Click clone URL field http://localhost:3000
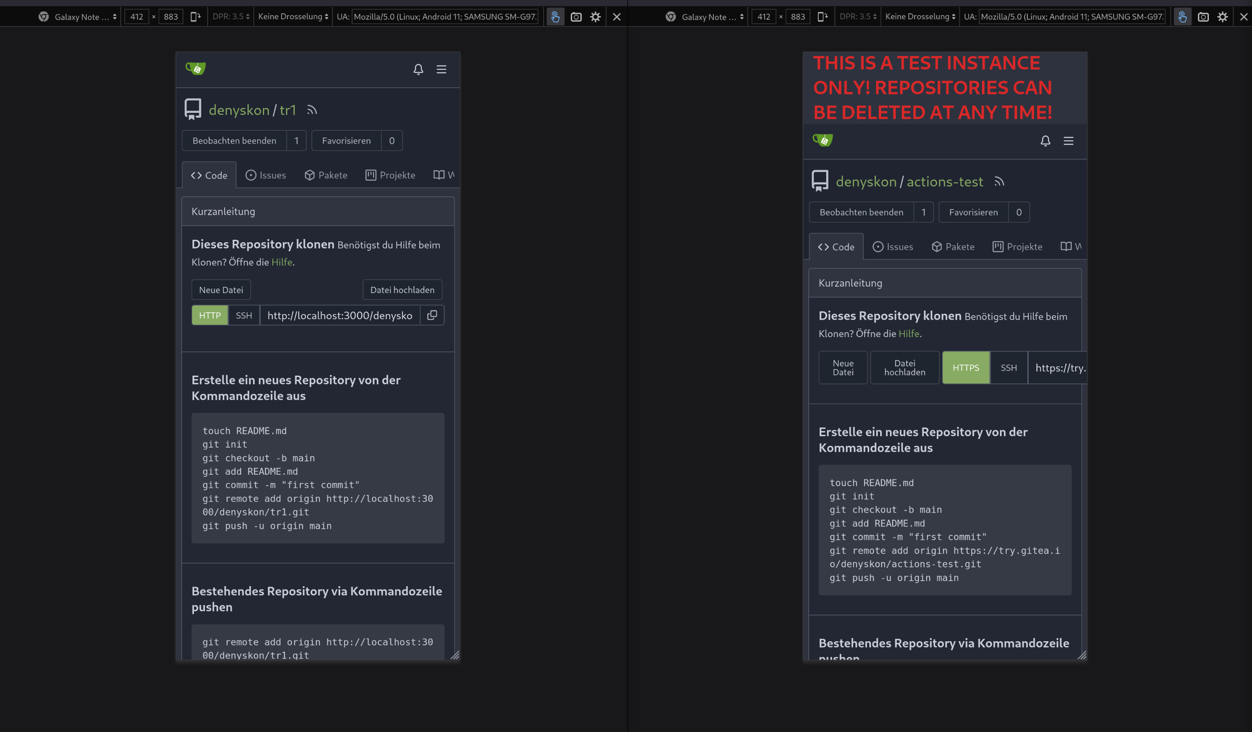 pyautogui.click(x=340, y=315)
